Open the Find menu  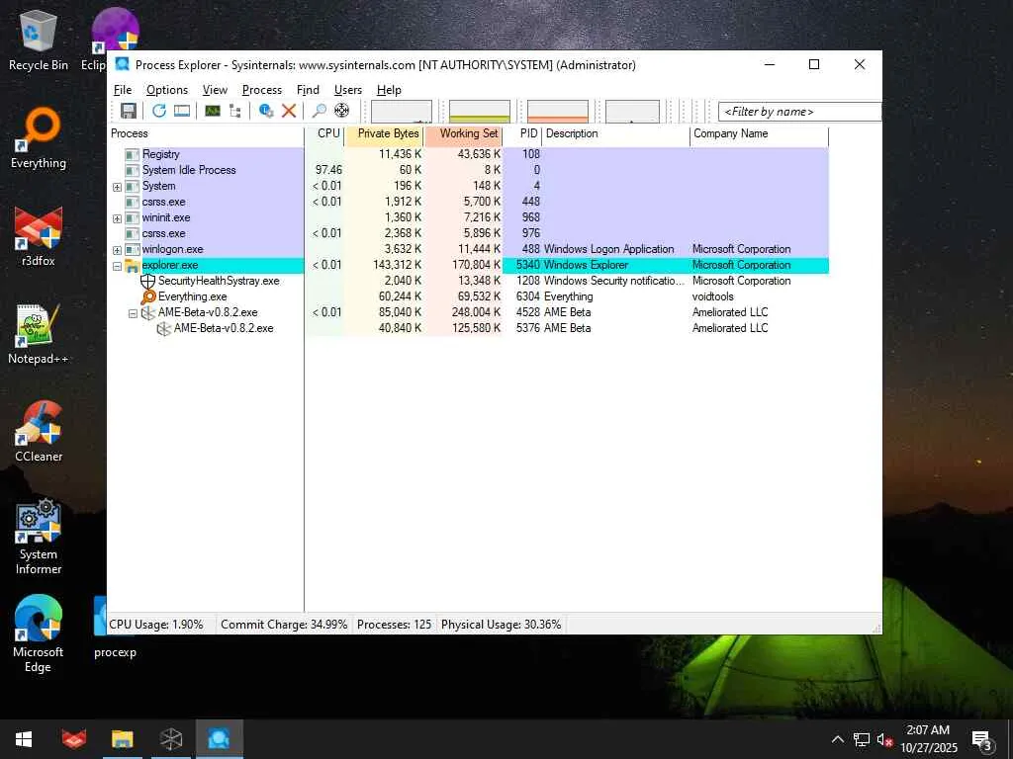pos(308,90)
